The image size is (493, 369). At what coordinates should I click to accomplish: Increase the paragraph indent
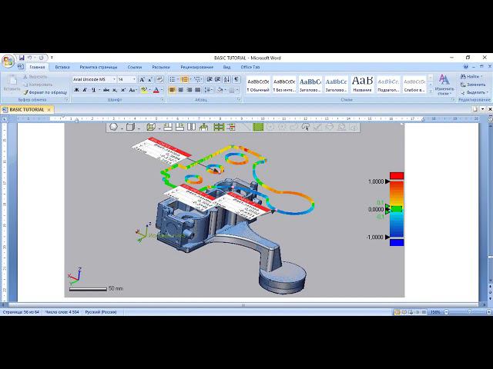coord(217,80)
